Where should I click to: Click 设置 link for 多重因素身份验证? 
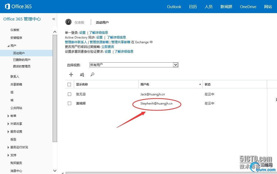point(108,51)
